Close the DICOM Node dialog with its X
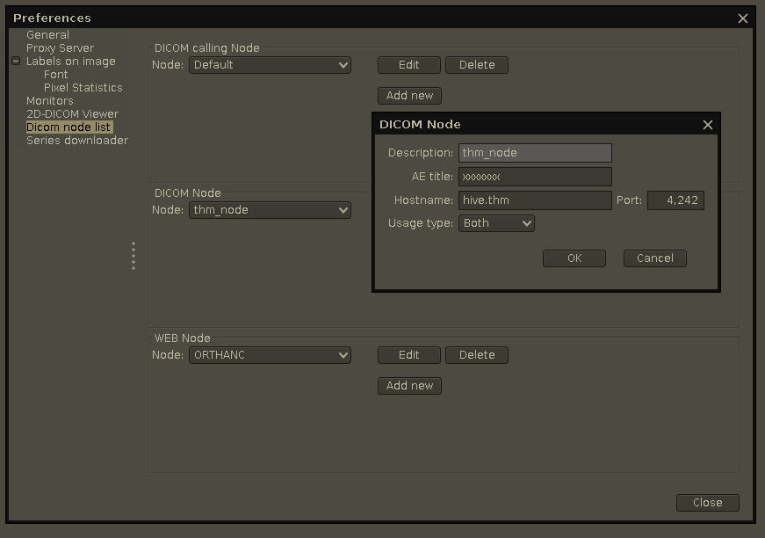The image size is (765, 538). coord(707,124)
